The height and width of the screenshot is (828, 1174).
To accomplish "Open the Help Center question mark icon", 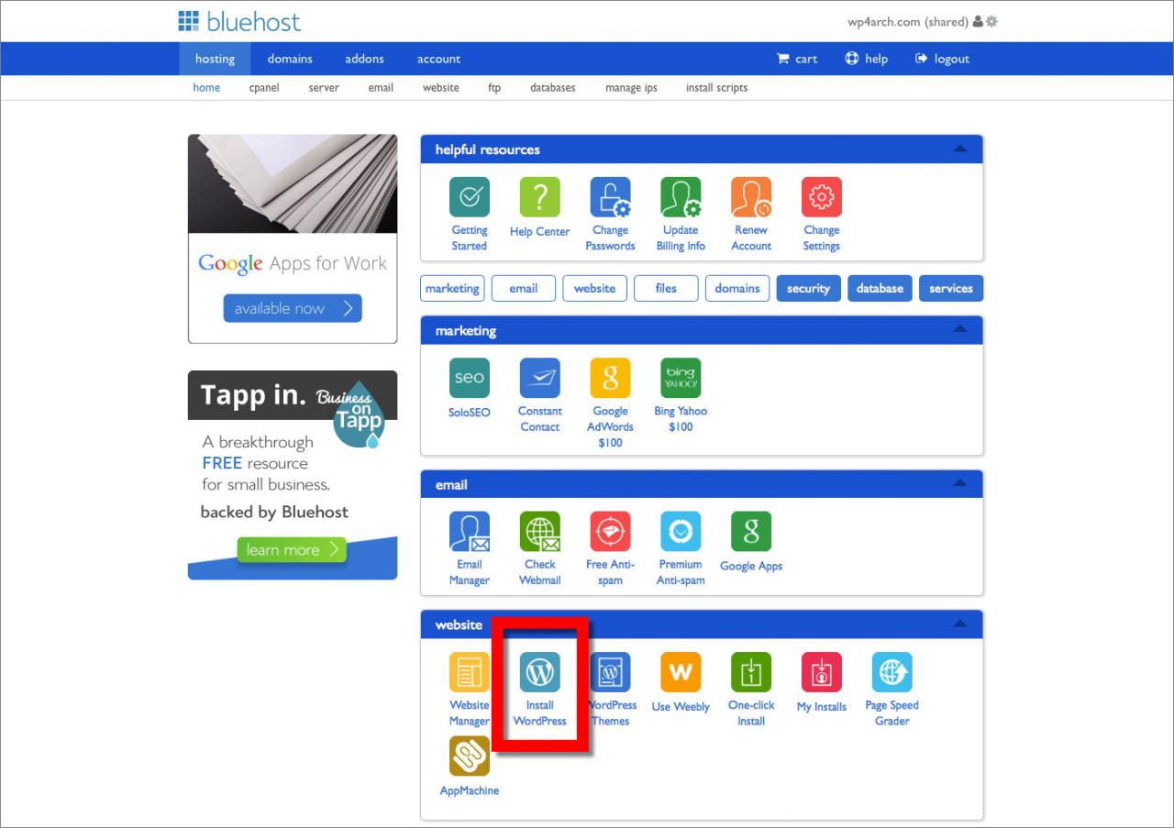I will 539,197.
